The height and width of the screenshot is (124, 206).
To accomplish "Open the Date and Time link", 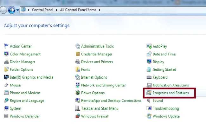I will 164,54.
